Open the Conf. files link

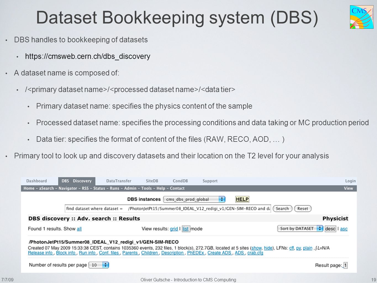(109, 253)
